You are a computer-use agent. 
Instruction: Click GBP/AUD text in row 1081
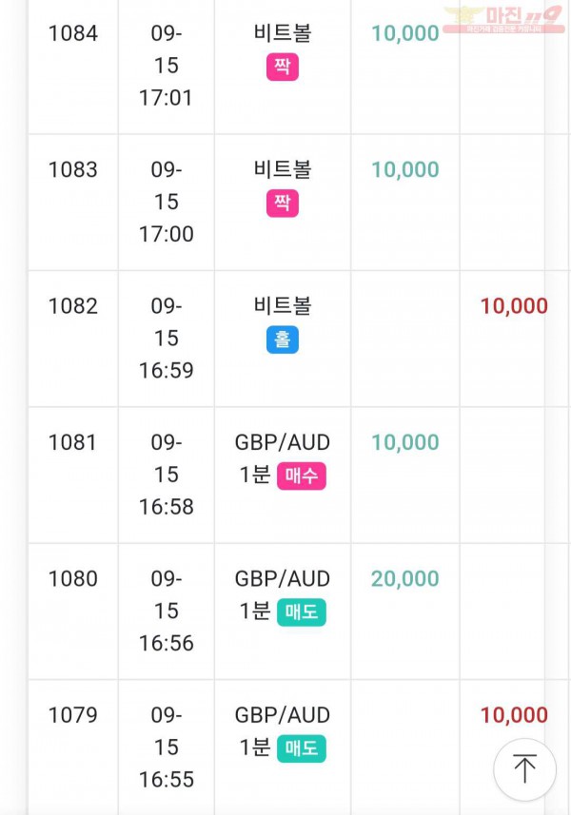[283, 442]
